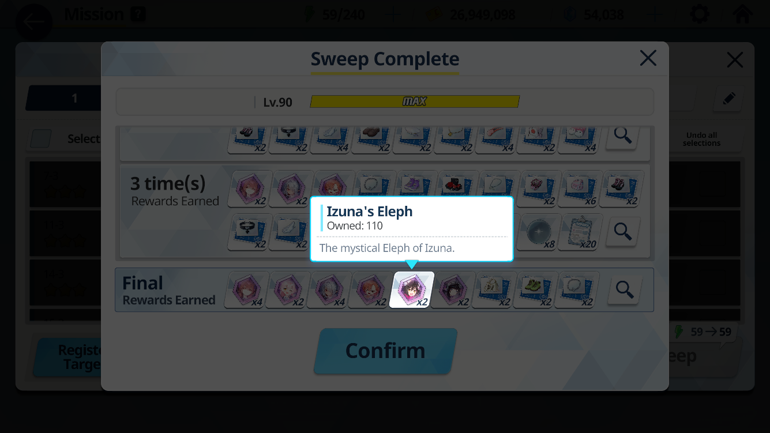This screenshot has width=770, height=433.
Task: Switch to preset tab 1
Action: pos(74,99)
